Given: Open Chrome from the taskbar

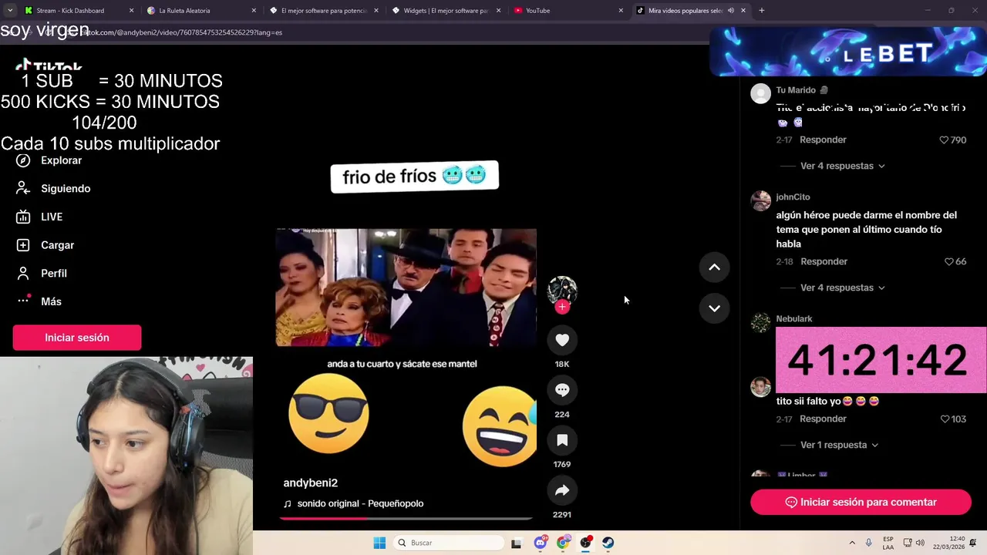Looking at the screenshot, I should point(563,543).
